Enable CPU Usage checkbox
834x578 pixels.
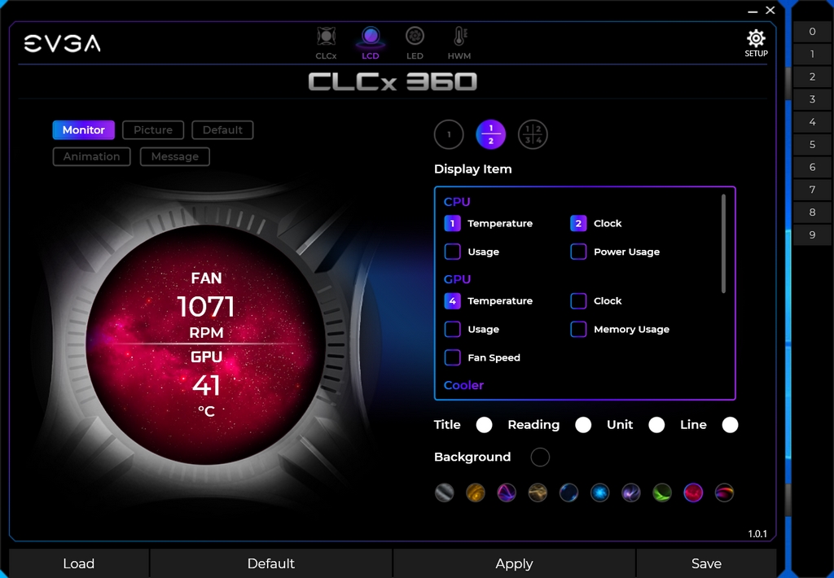click(x=452, y=252)
